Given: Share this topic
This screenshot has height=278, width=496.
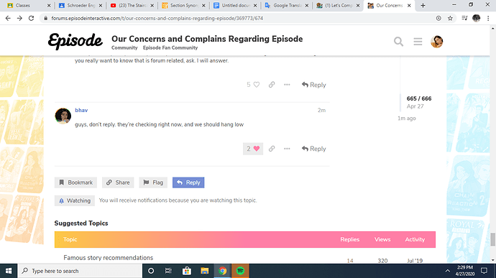Looking at the screenshot, I should click(x=118, y=182).
